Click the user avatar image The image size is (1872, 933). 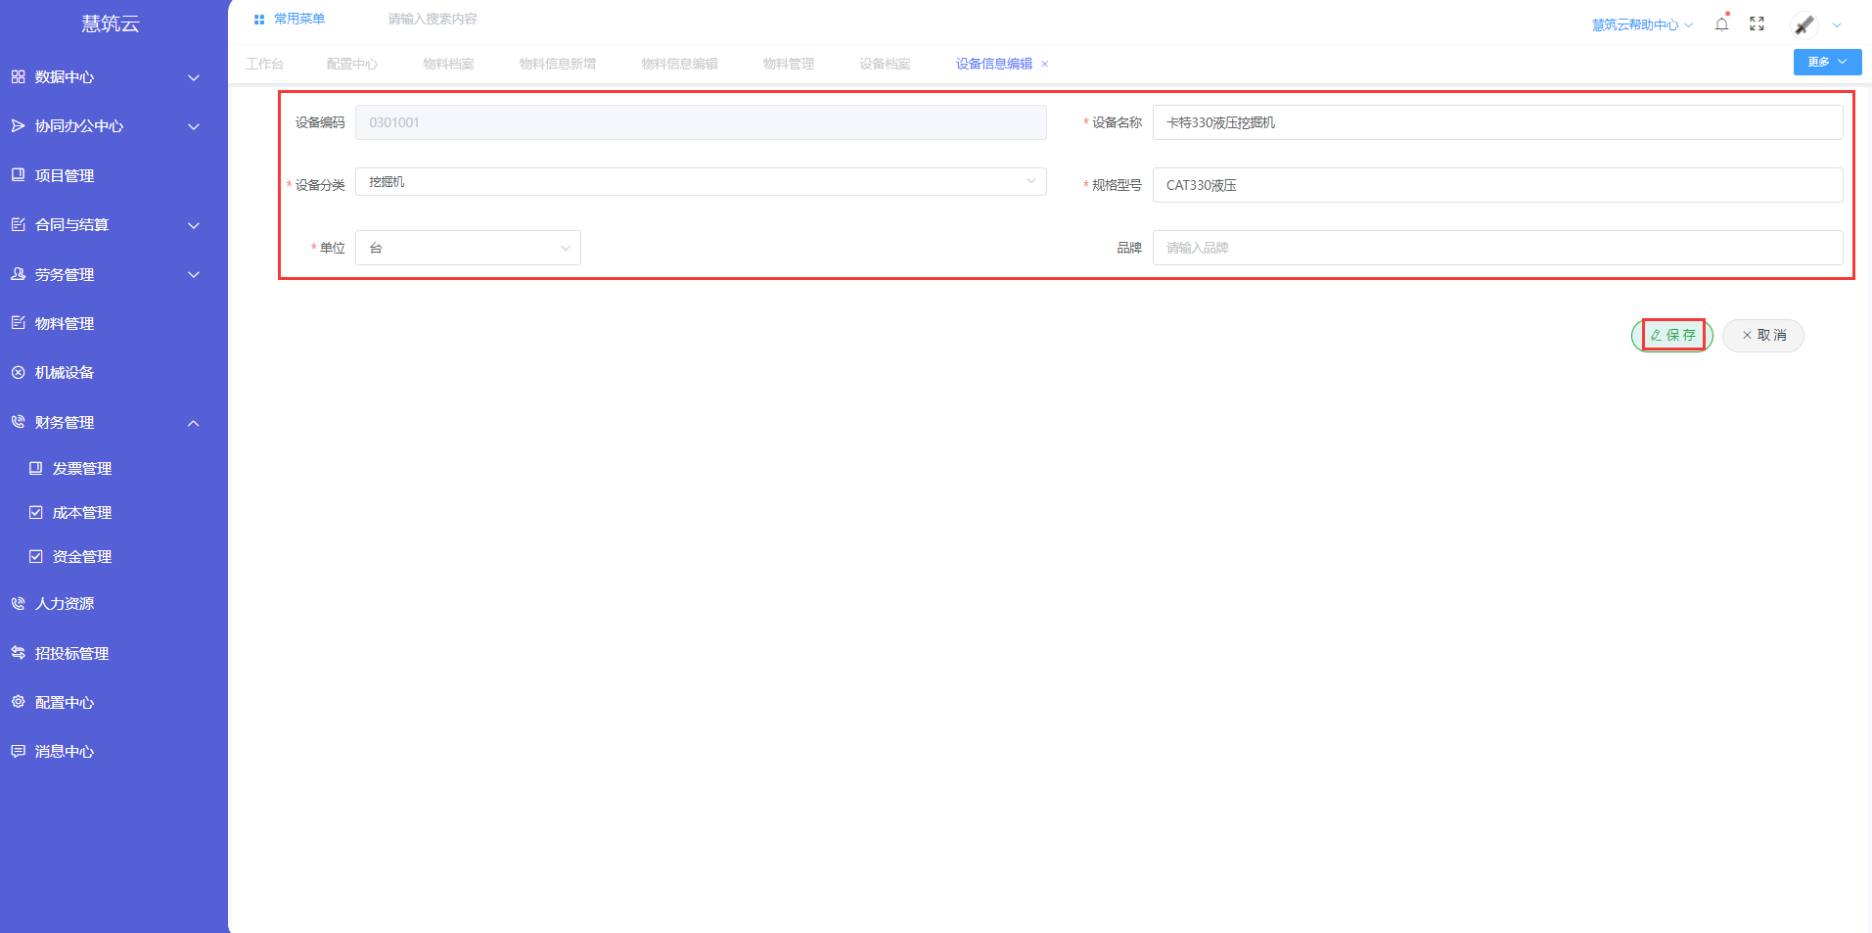pyautogui.click(x=1804, y=24)
